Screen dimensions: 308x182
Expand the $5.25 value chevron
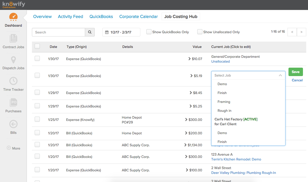pyautogui.click(x=191, y=106)
